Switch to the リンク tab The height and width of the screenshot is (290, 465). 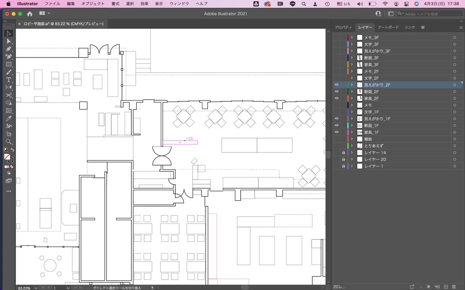click(x=410, y=27)
